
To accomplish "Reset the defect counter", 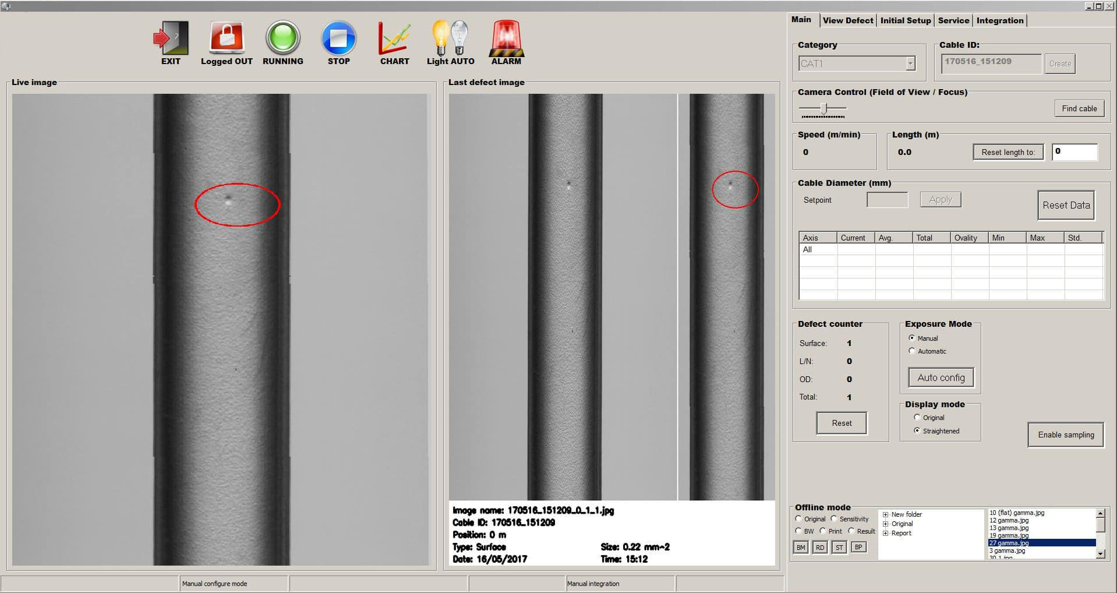I will coord(842,423).
